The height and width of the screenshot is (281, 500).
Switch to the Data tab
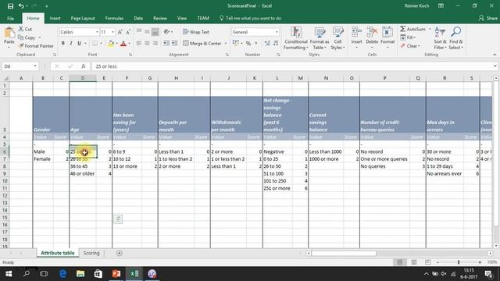pos(138,18)
